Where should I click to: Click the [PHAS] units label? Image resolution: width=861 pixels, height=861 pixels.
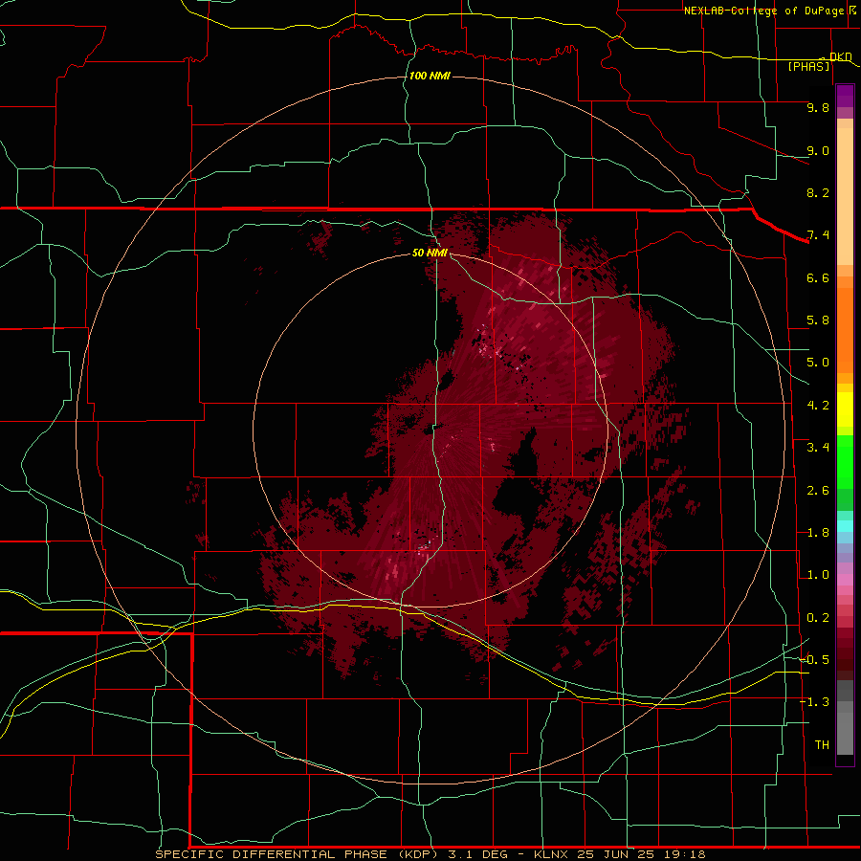tap(808, 66)
